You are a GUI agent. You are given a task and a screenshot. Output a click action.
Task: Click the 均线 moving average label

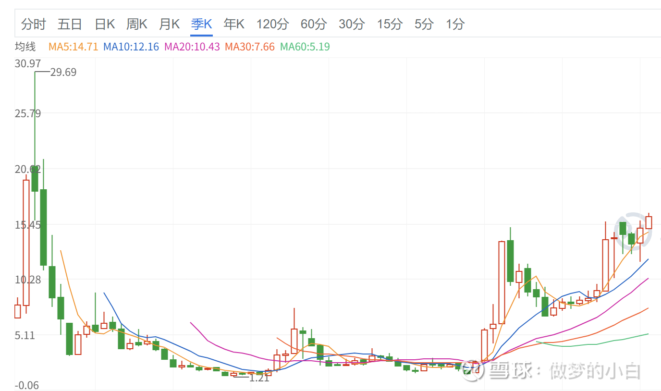tap(25, 47)
